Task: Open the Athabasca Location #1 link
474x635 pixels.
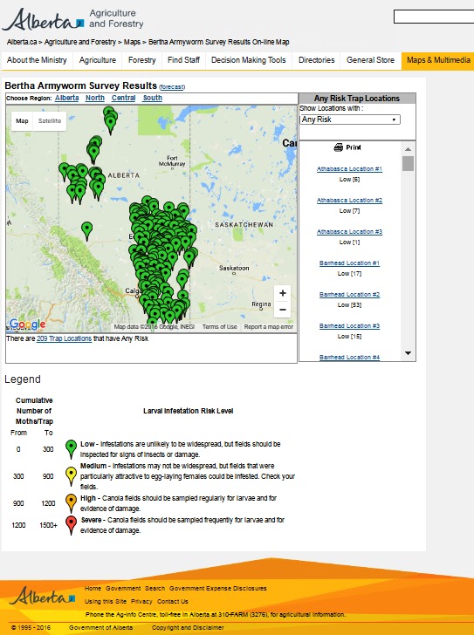Action: (x=349, y=169)
